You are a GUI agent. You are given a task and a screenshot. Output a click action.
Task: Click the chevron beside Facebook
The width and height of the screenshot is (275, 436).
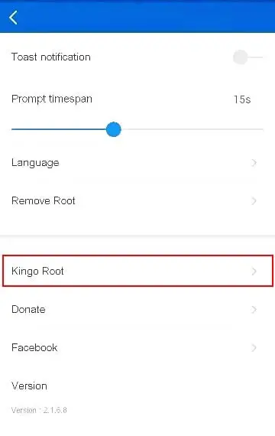coord(254,347)
